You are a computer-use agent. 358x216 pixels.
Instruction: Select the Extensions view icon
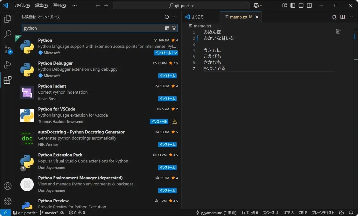coord(8,80)
